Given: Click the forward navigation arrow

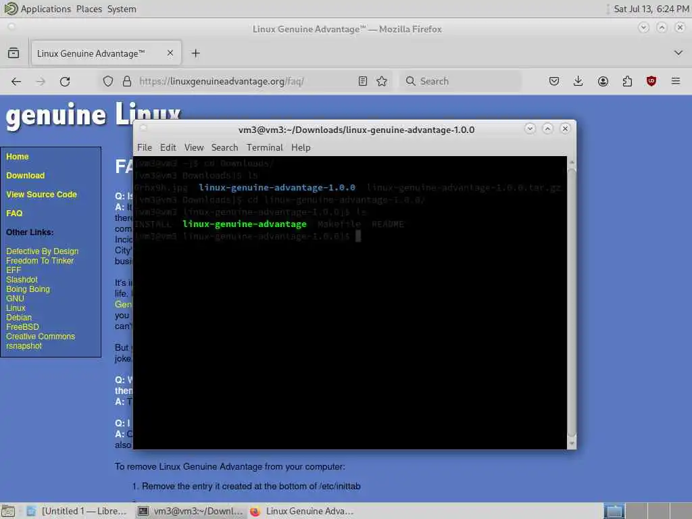Looking at the screenshot, I should tap(40, 81).
